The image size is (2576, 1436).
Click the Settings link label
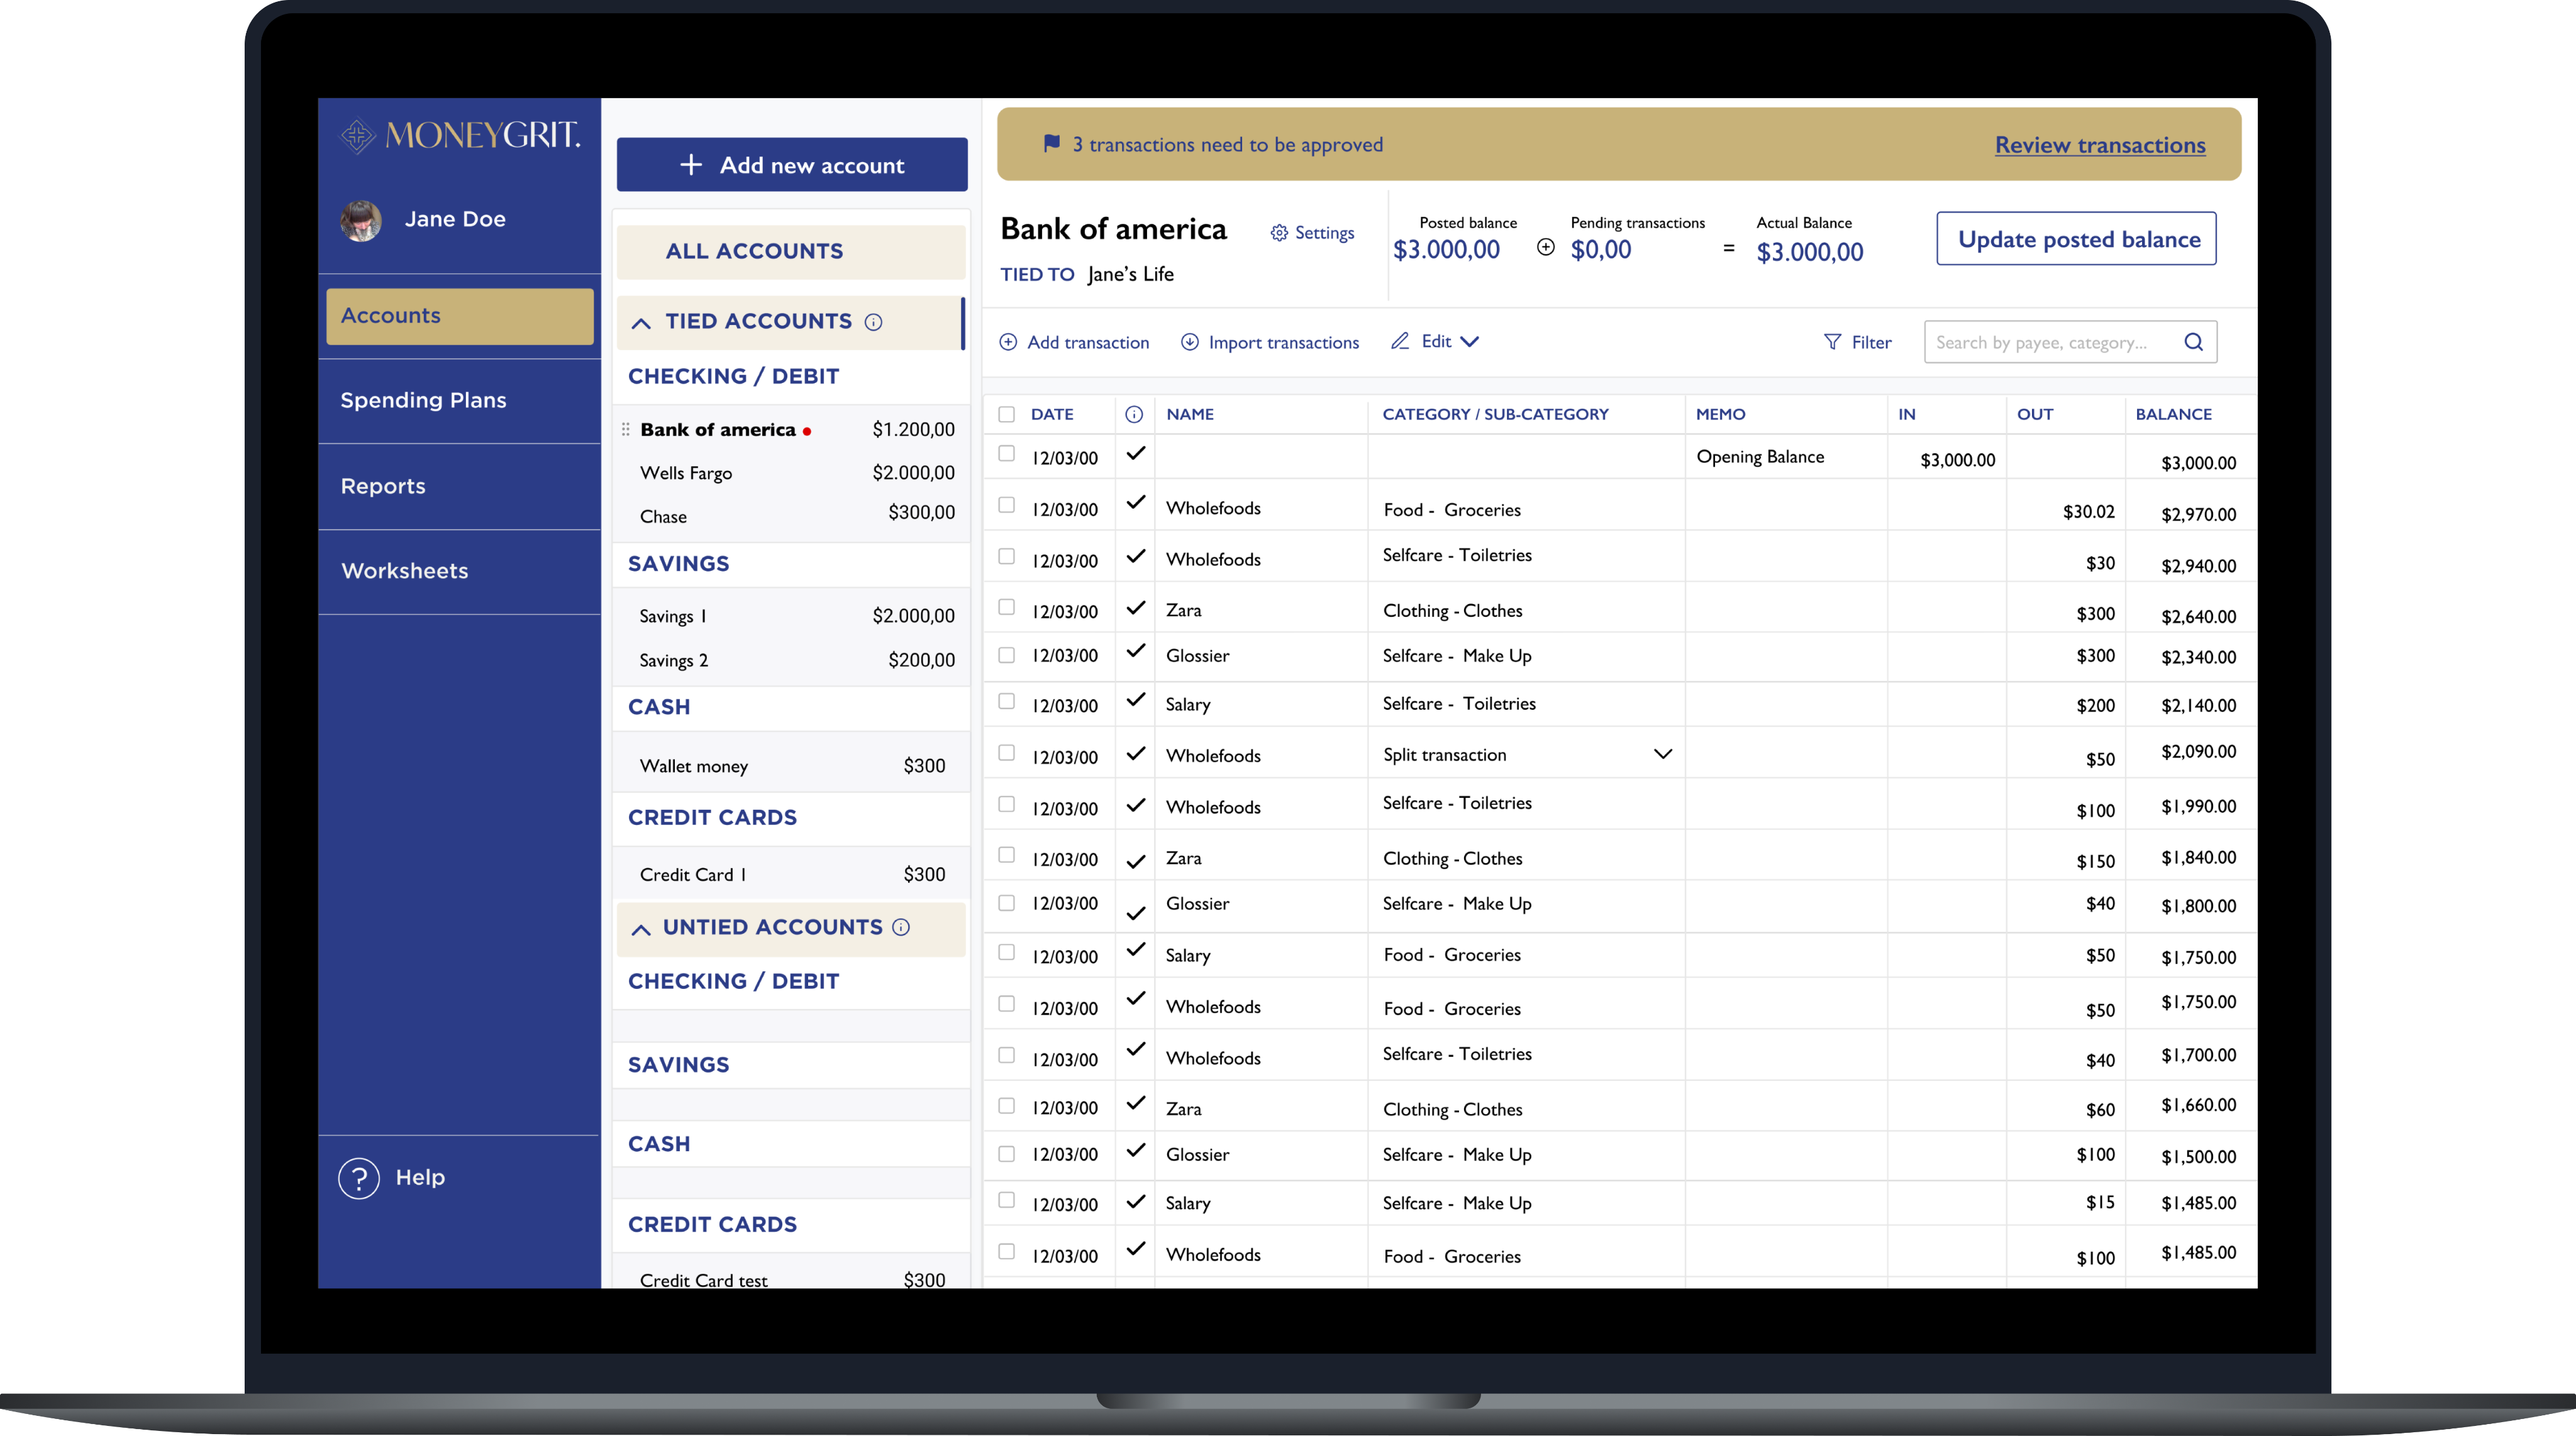tap(1324, 233)
